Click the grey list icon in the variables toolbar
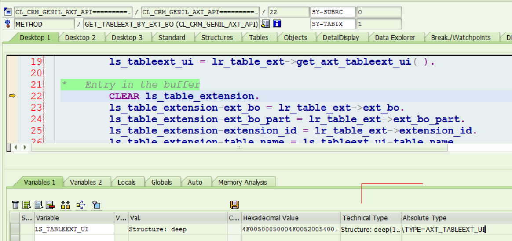Viewport: 512px width, 241px height. tap(39, 205)
